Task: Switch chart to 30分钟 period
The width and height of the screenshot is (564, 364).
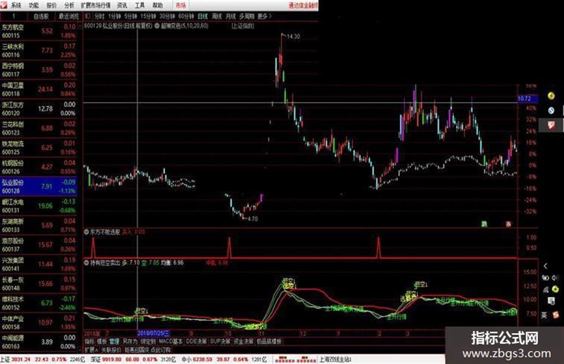Action: pos(167,16)
